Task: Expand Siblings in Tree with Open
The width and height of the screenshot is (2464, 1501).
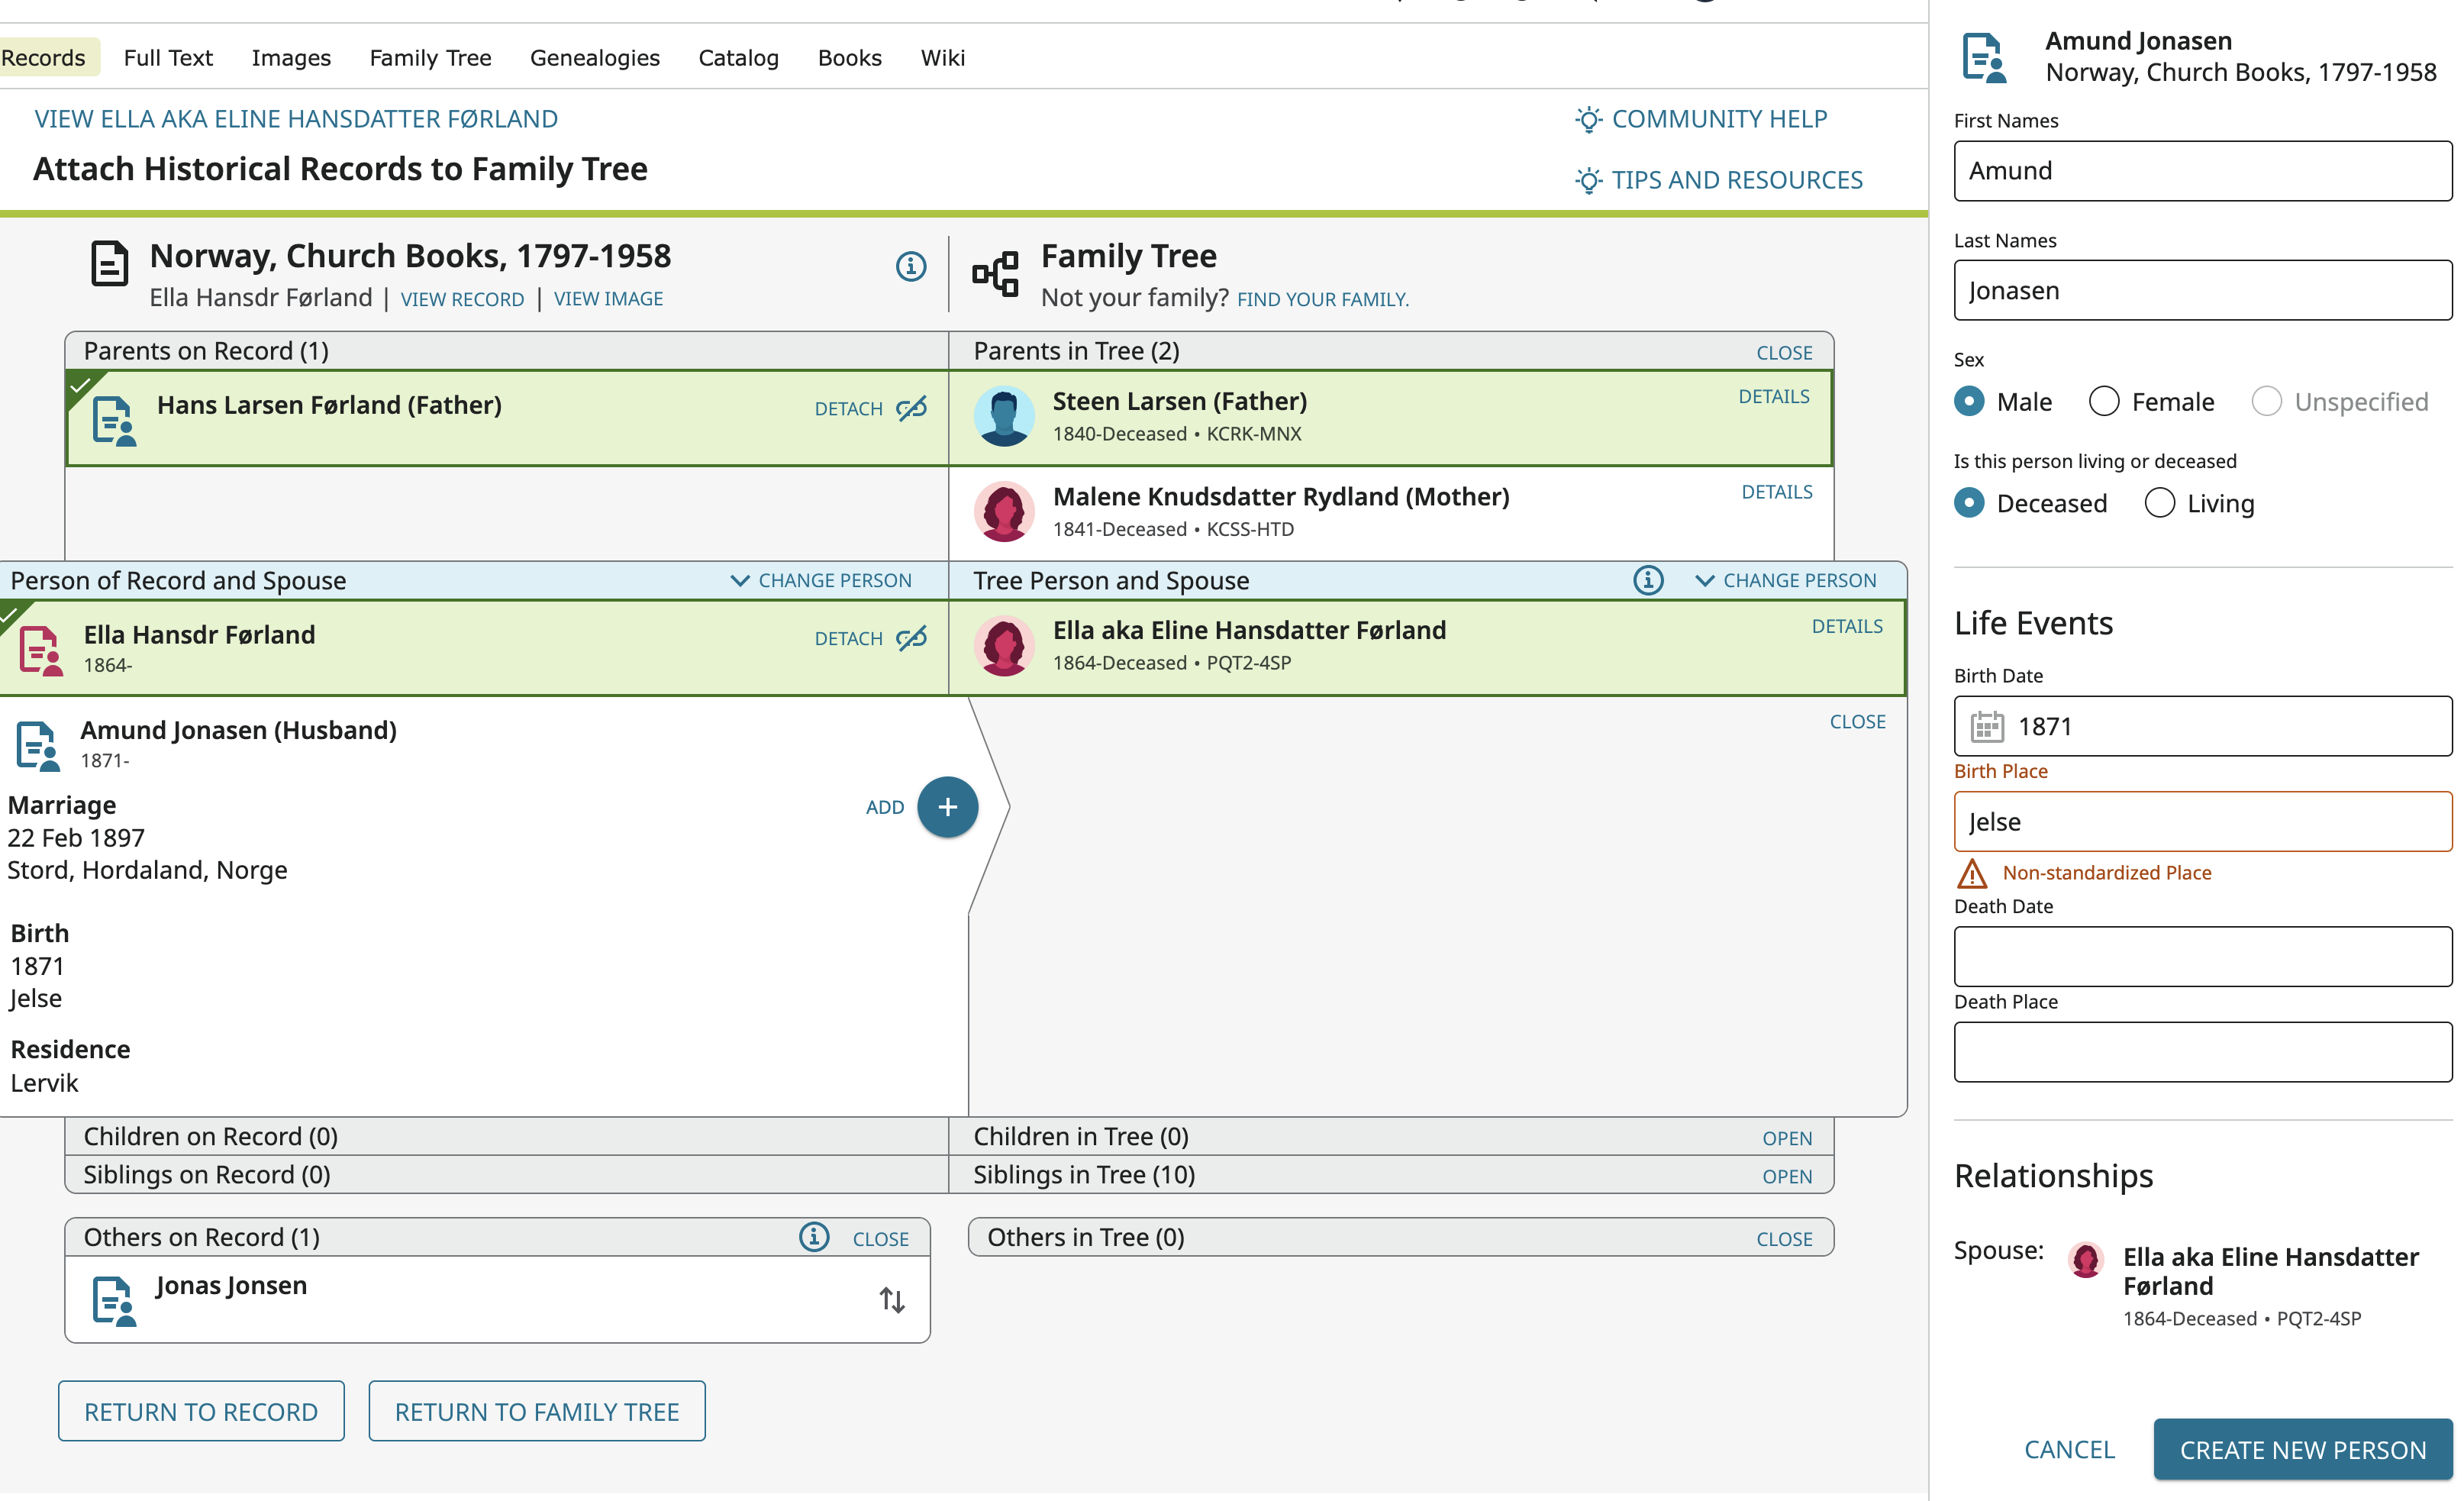Action: pyautogui.click(x=1786, y=1176)
